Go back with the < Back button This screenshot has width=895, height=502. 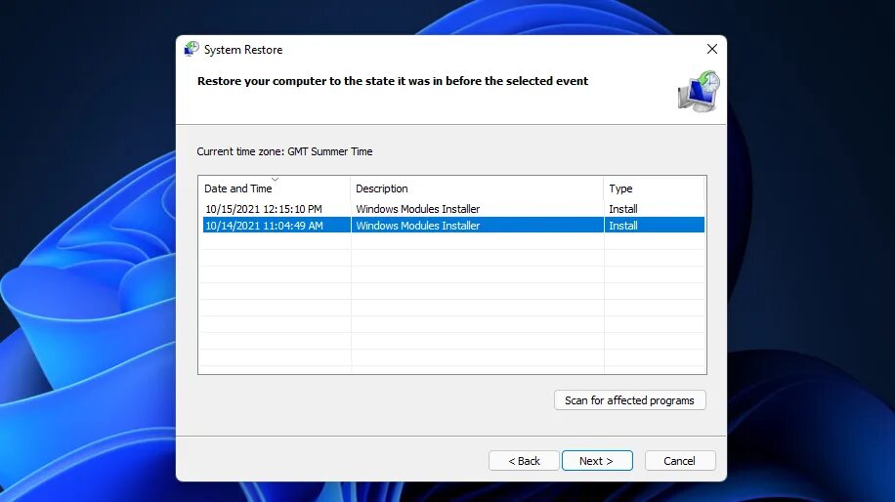click(524, 460)
